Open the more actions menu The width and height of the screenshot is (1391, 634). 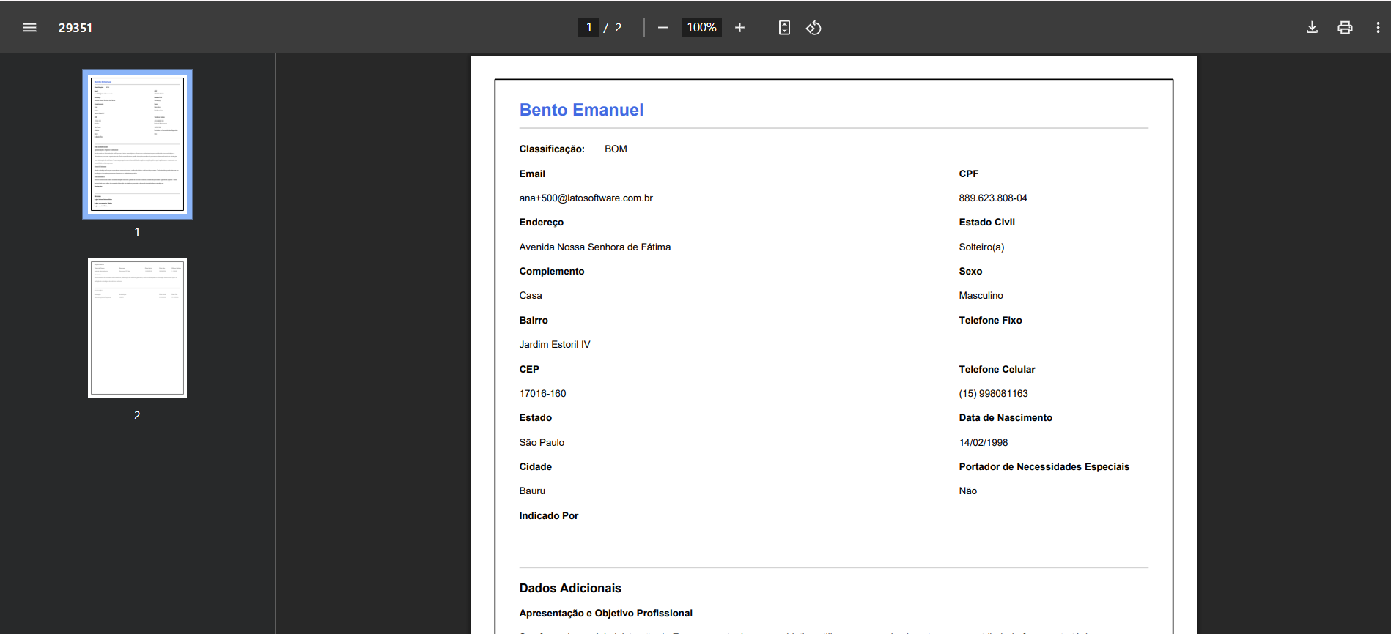[1378, 28]
